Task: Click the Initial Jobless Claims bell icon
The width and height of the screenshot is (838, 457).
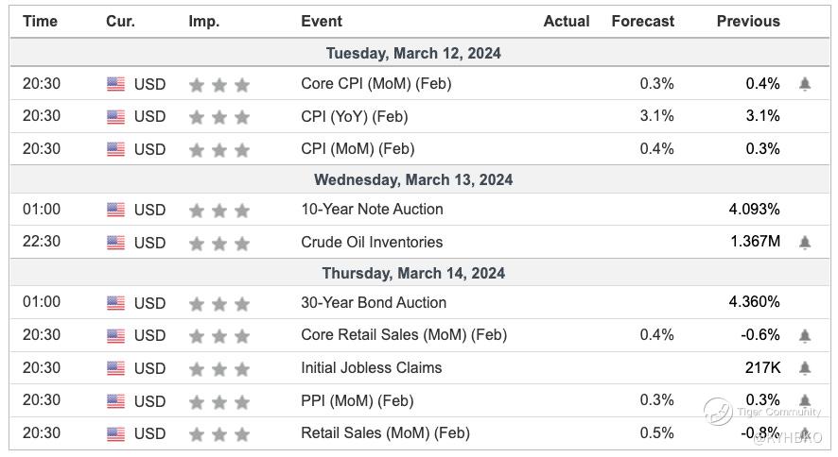Action: pyautogui.click(x=805, y=368)
